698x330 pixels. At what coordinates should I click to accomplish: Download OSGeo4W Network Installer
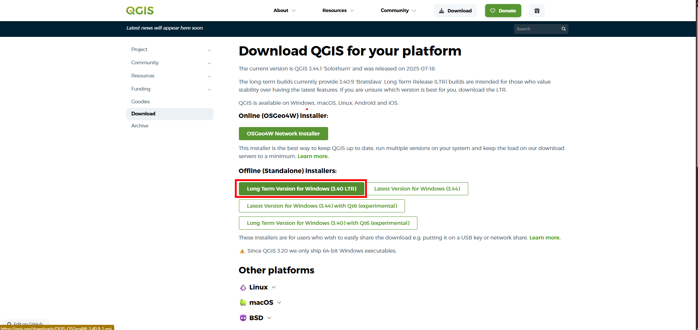(x=283, y=134)
